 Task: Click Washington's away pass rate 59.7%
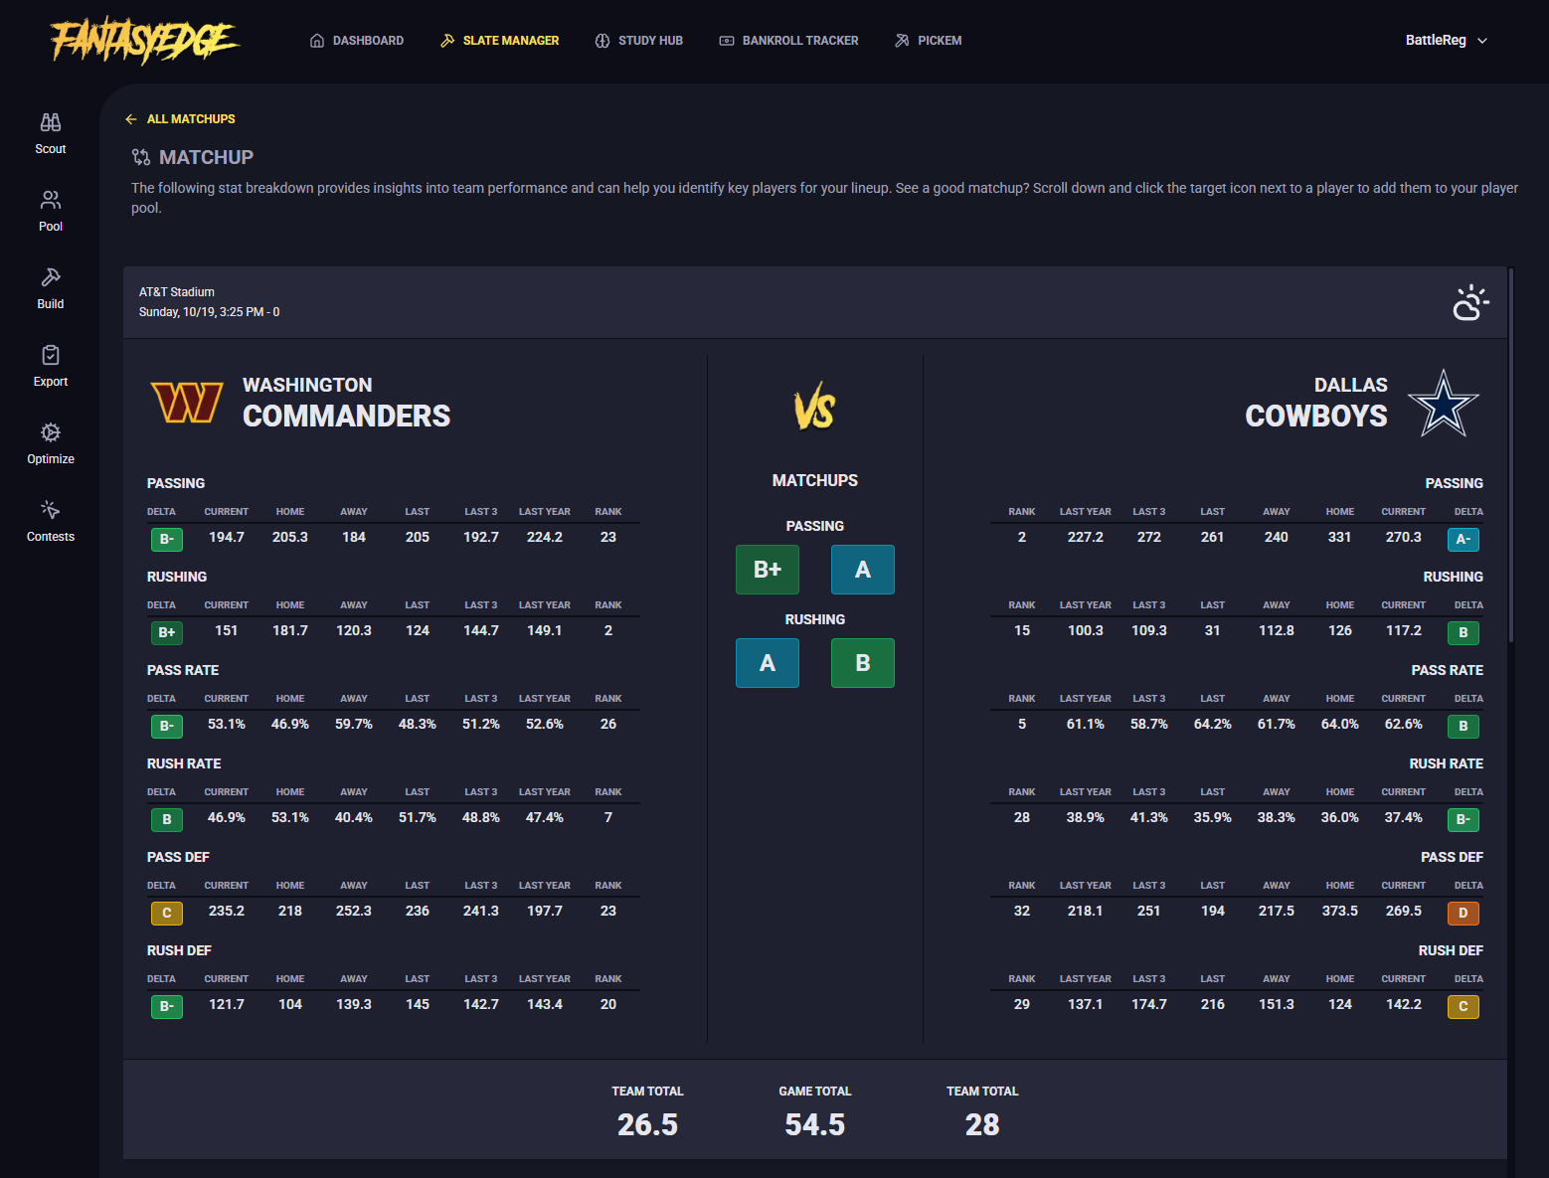[x=354, y=724]
